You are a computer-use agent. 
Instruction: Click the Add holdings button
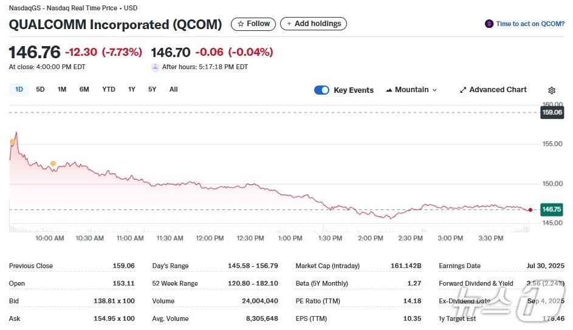point(314,24)
